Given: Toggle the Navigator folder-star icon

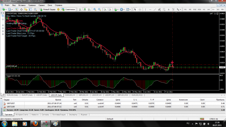Looking at the screenshot, I should [x=26, y=9].
